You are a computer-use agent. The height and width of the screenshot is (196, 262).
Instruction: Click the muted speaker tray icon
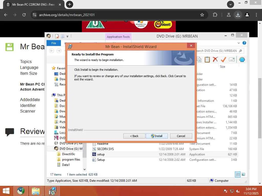click(238, 191)
